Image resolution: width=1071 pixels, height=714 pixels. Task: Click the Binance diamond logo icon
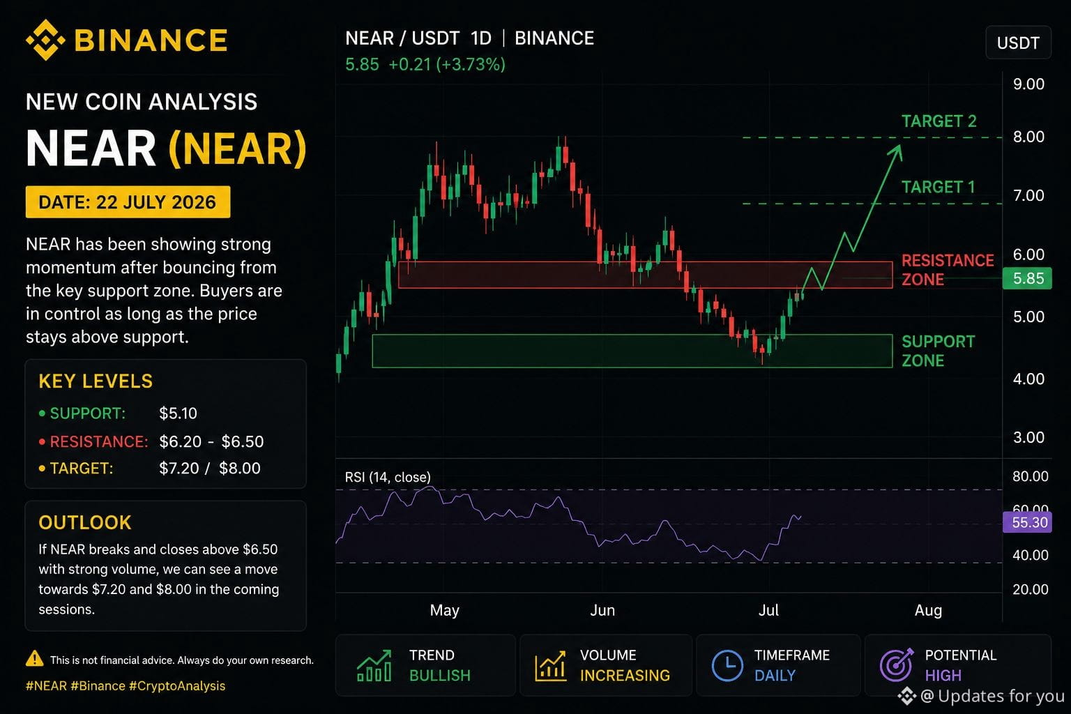pos(45,40)
